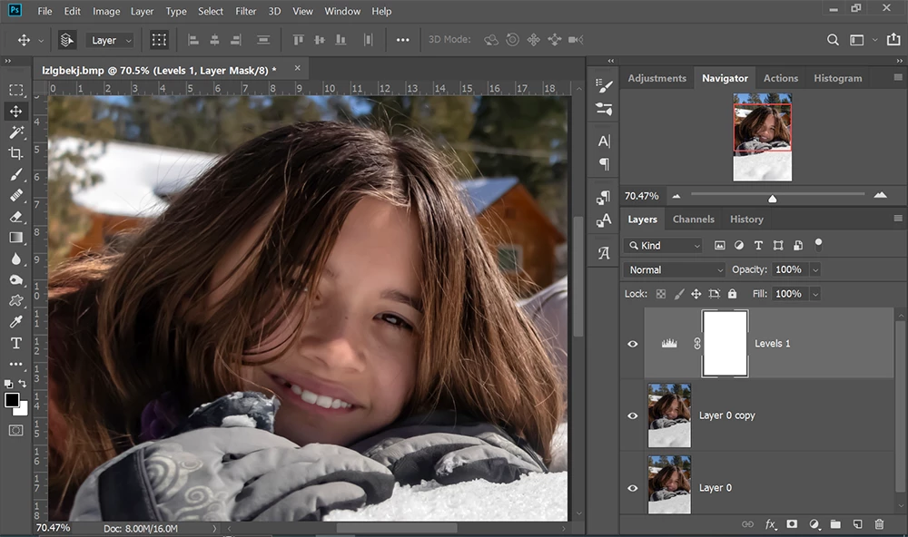Hide the Layer 0 copy layer
Screen dimensions: 908x537
click(x=633, y=415)
